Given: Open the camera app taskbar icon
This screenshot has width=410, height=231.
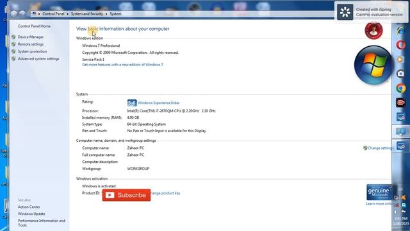Looking at the screenshot, I should click(x=400, y=74).
